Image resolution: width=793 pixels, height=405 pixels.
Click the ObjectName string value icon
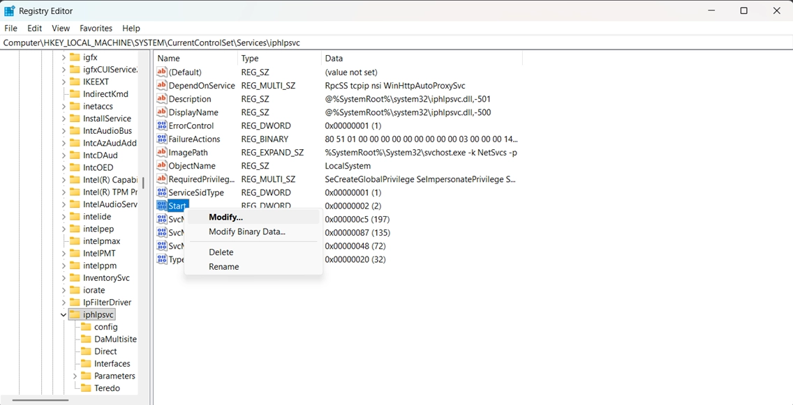point(162,166)
